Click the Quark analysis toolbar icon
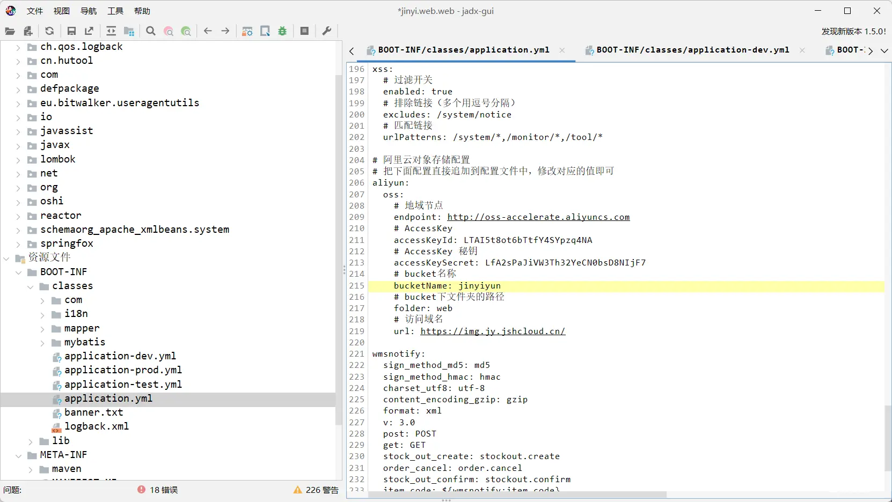The width and height of the screenshot is (892, 502). point(265,31)
